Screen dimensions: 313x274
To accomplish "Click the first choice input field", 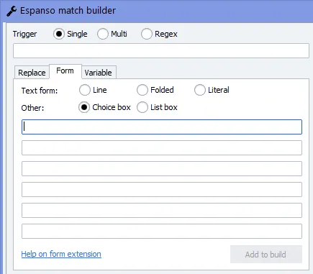I will tap(162, 127).
